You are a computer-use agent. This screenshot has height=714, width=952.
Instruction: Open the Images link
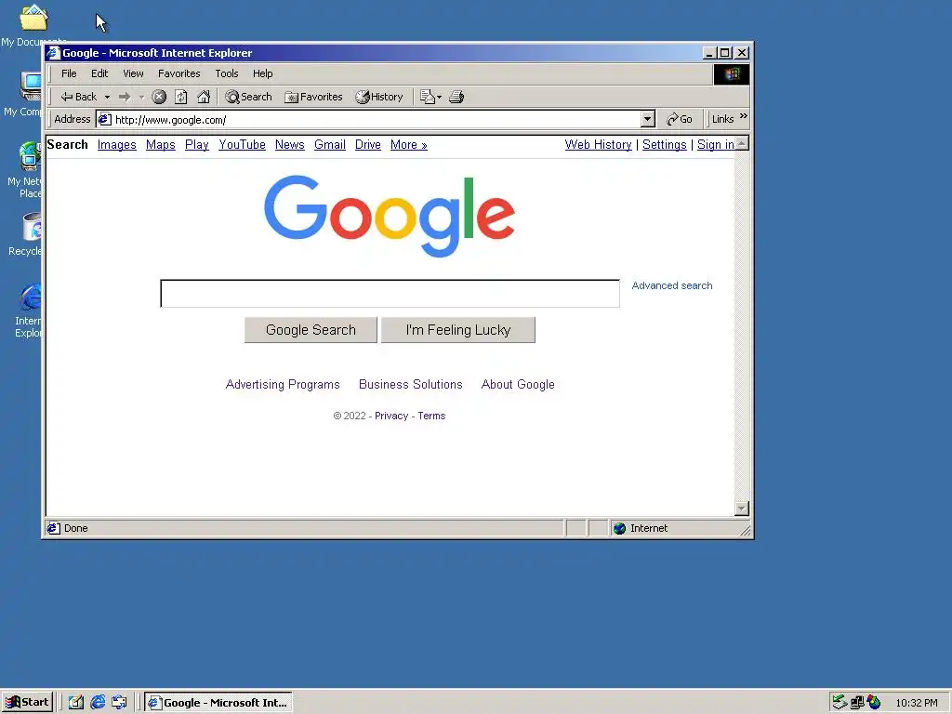[x=116, y=144]
